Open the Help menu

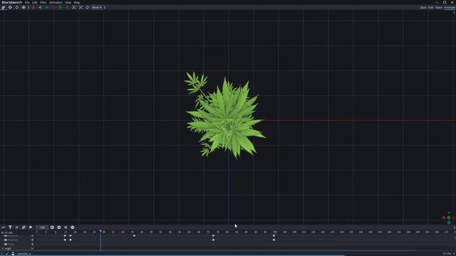pyautogui.click(x=77, y=2)
